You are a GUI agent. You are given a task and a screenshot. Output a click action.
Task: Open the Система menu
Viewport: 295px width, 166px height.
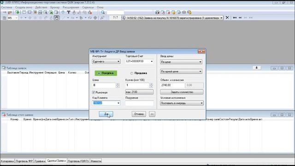point(6,7)
